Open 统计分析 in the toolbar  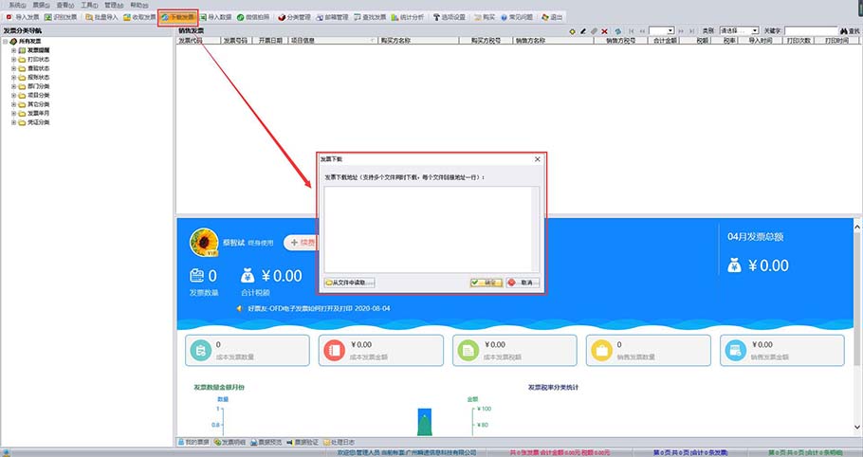(x=408, y=18)
